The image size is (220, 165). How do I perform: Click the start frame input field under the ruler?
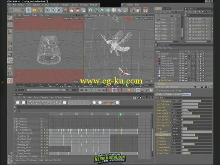click(x=20, y=90)
